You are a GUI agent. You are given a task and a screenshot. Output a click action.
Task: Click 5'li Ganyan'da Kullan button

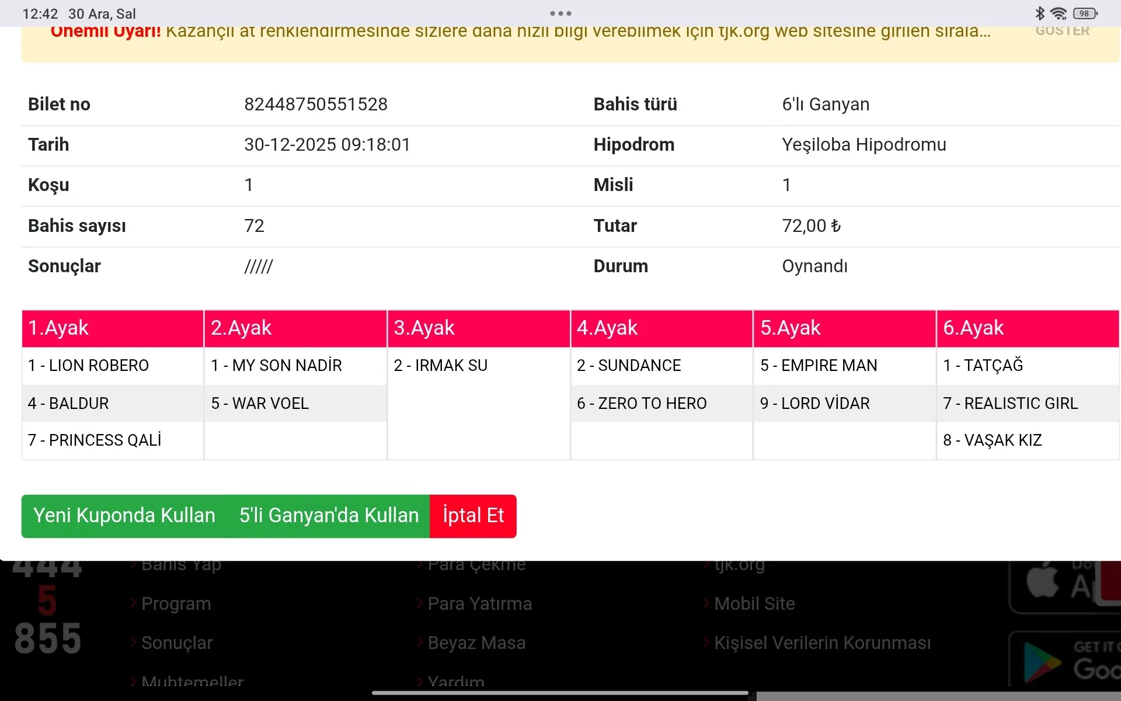[329, 516]
